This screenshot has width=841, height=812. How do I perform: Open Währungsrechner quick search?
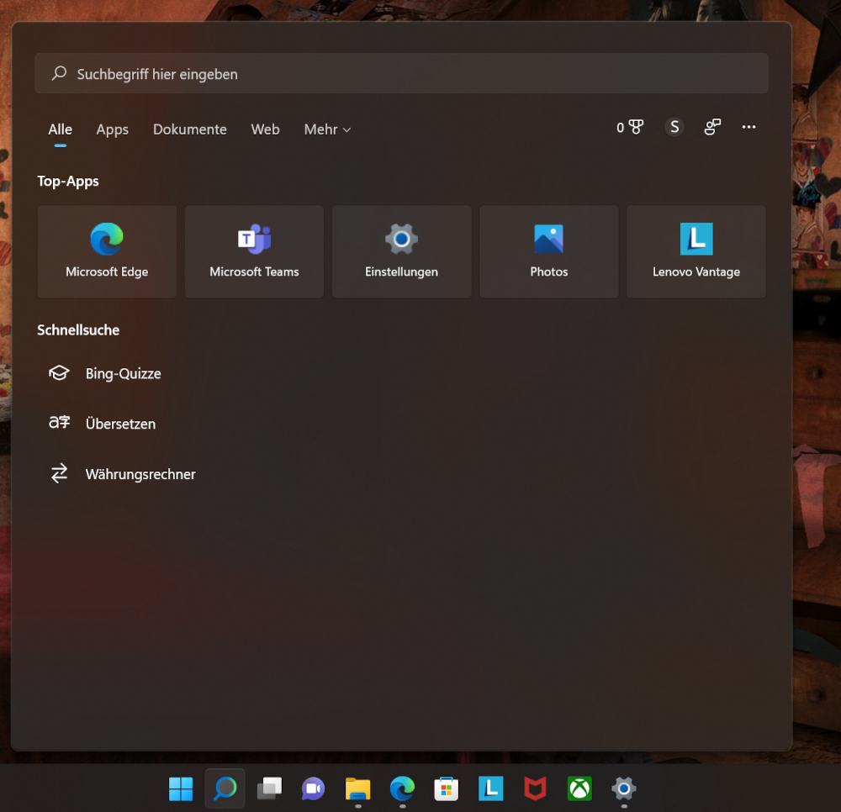(140, 474)
